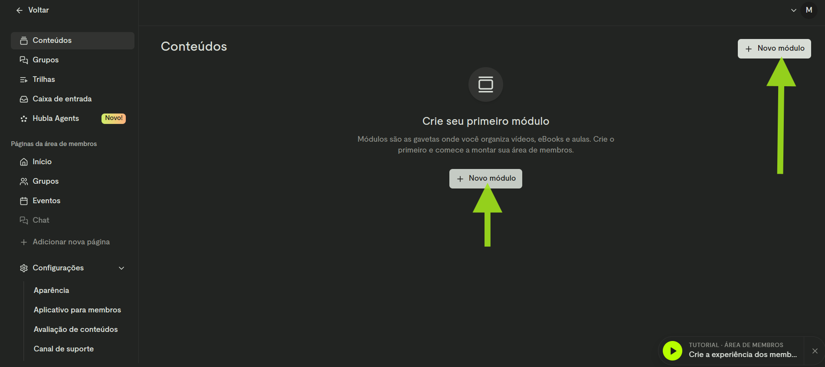Go back with the Voltar link

point(33,10)
